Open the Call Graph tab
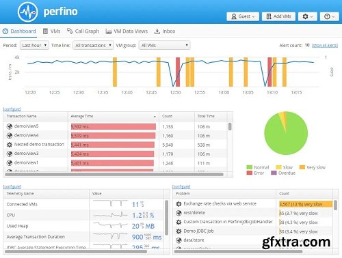342x258 pixels. point(83,31)
